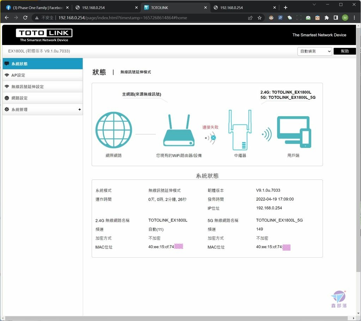Click the blue search extension icon
This screenshot has height=321, width=361.
point(280,18)
